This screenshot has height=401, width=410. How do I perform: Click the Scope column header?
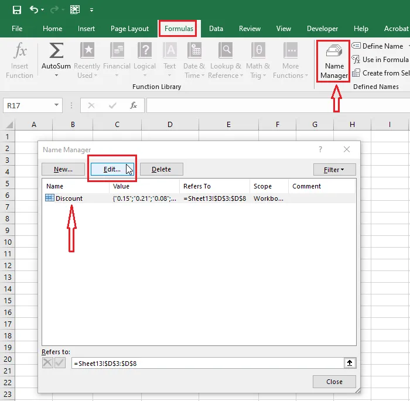(x=269, y=186)
